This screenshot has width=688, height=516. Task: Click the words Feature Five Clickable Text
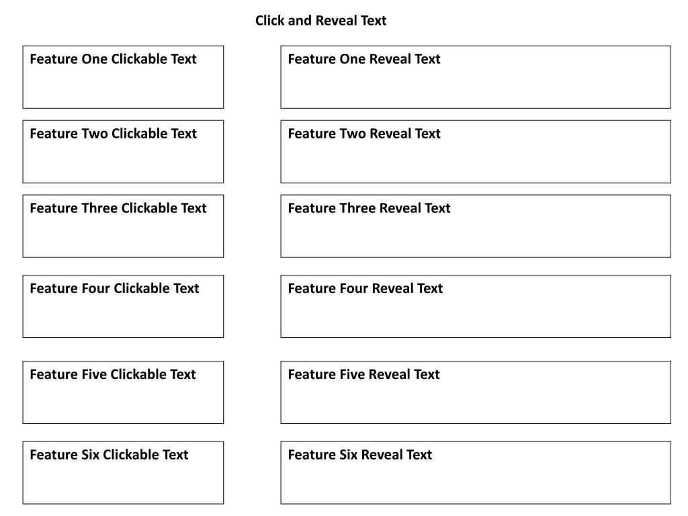pyautogui.click(x=113, y=374)
